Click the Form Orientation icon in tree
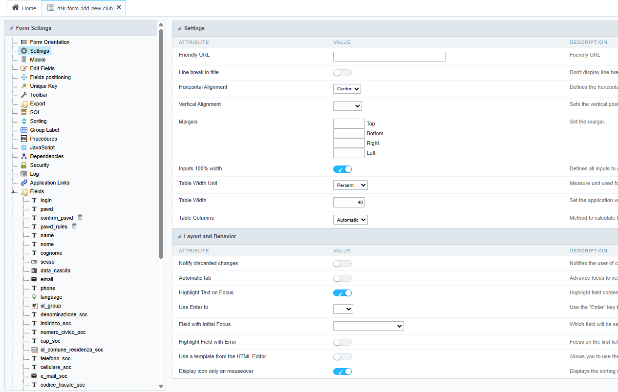618x392 pixels. pyautogui.click(x=24, y=42)
